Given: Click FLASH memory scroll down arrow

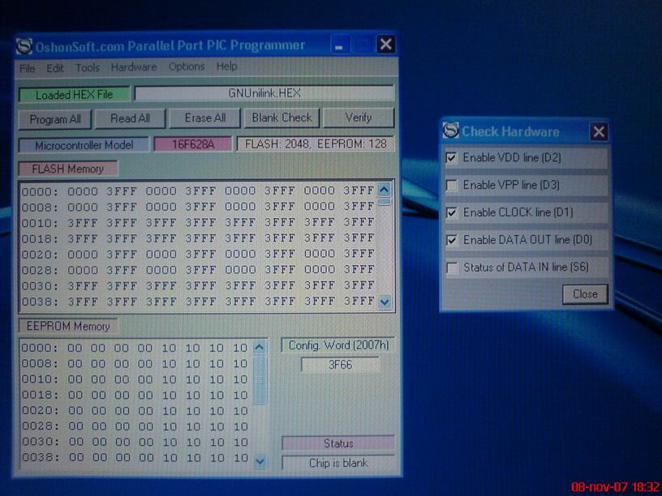Looking at the screenshot, I should click(x=385, y=301).
